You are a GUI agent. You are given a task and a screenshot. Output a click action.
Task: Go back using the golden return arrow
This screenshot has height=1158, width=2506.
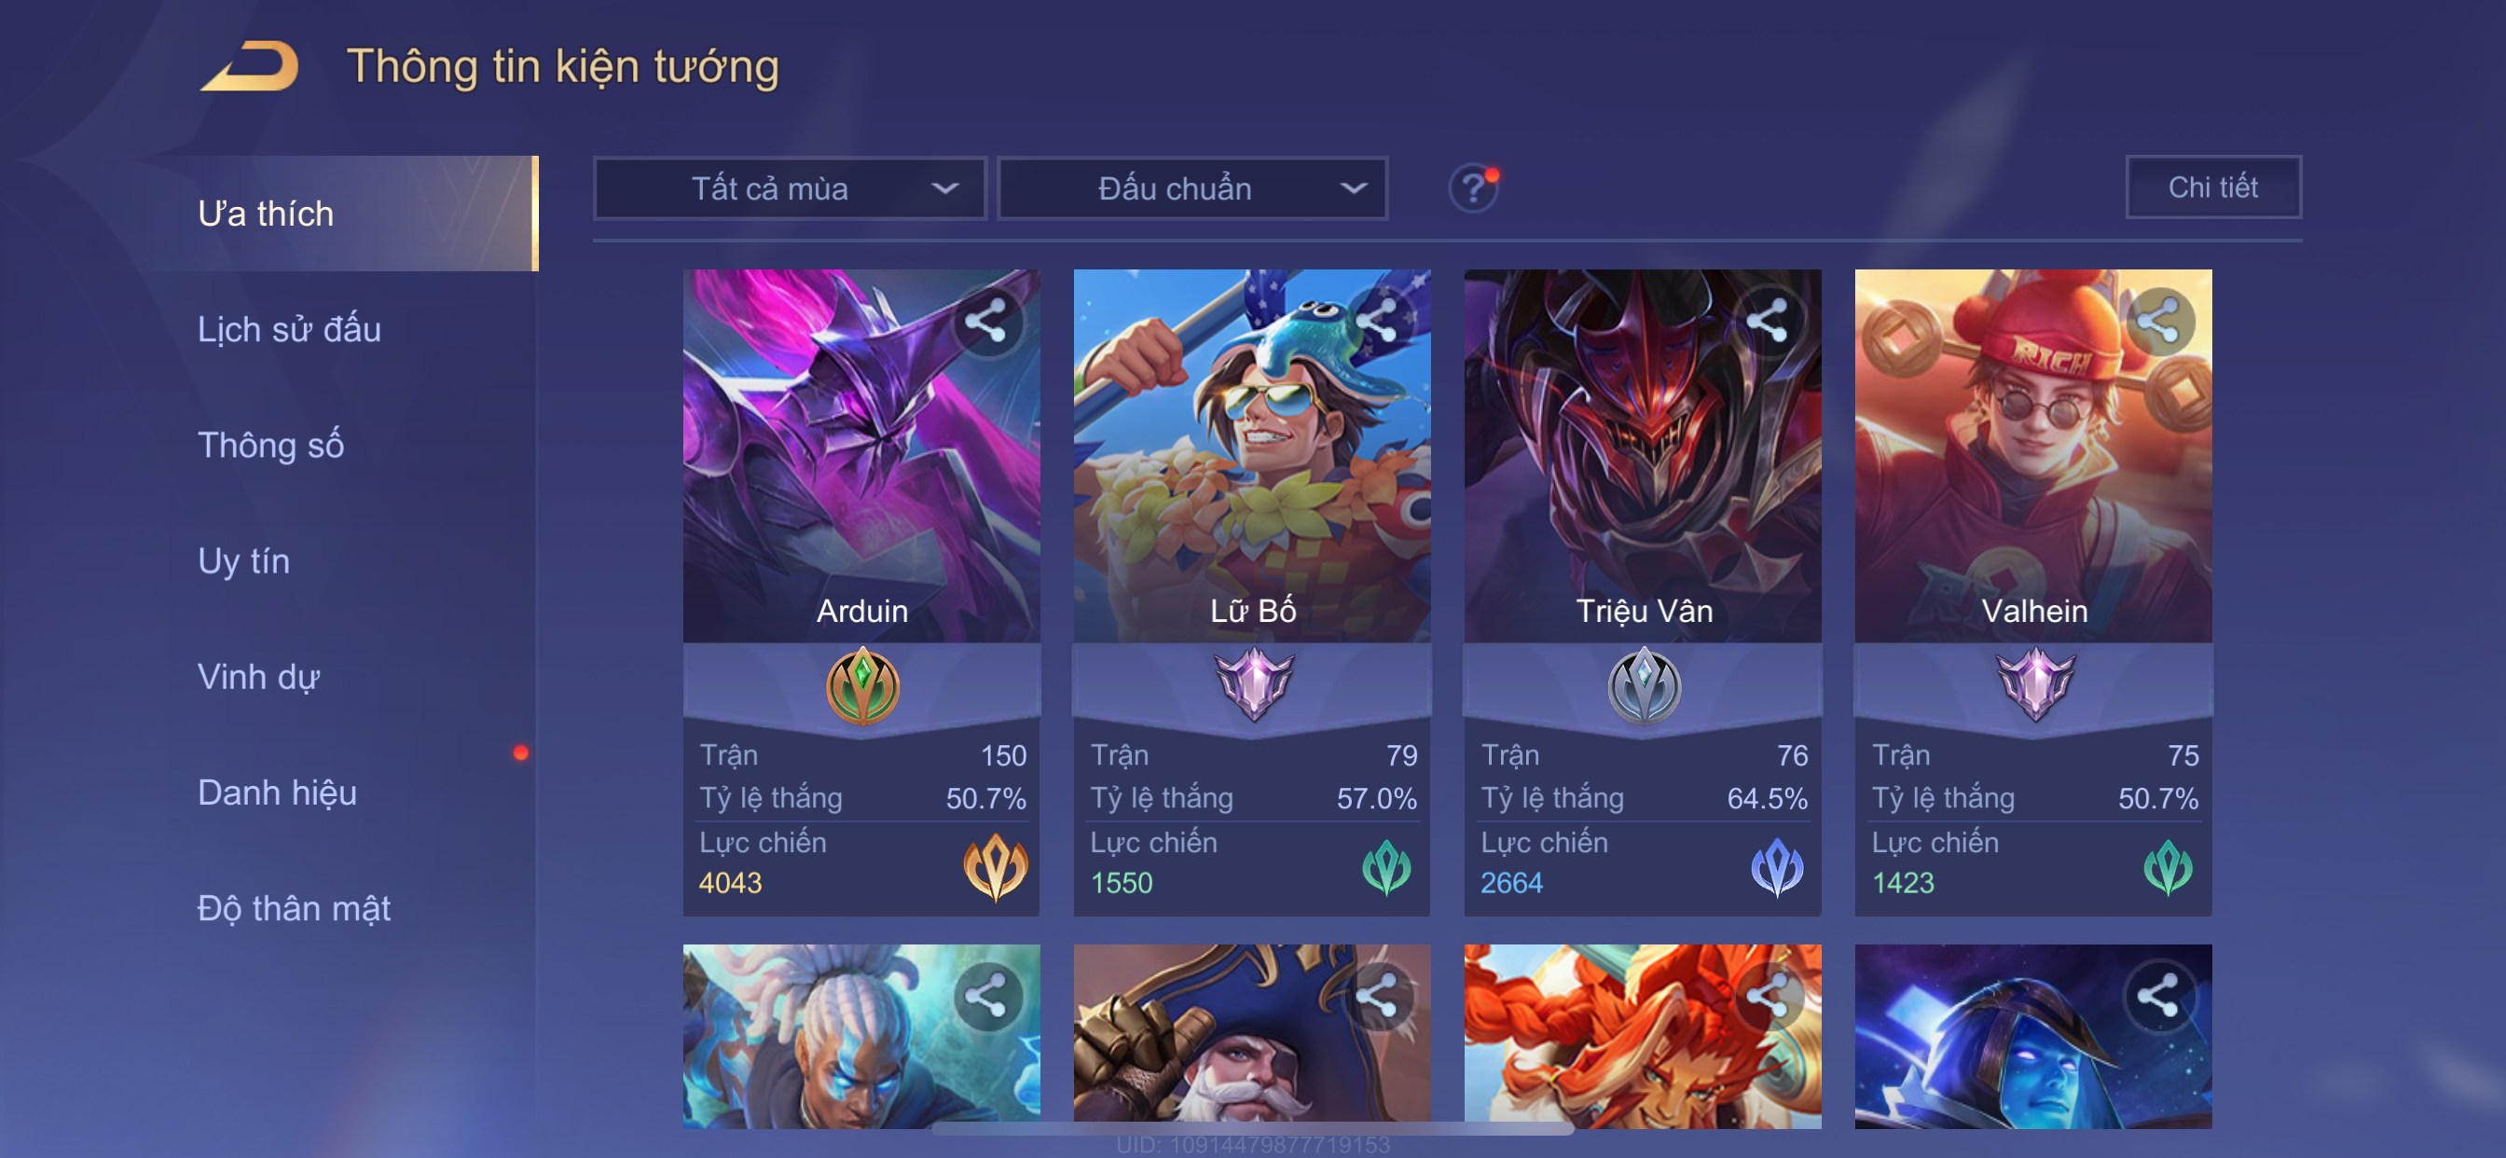(x=250, y=66)
